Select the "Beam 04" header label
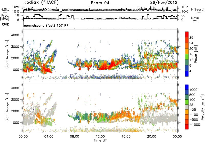Image resolution: width=205 pixels, height=142 pixels. [100, 3]
